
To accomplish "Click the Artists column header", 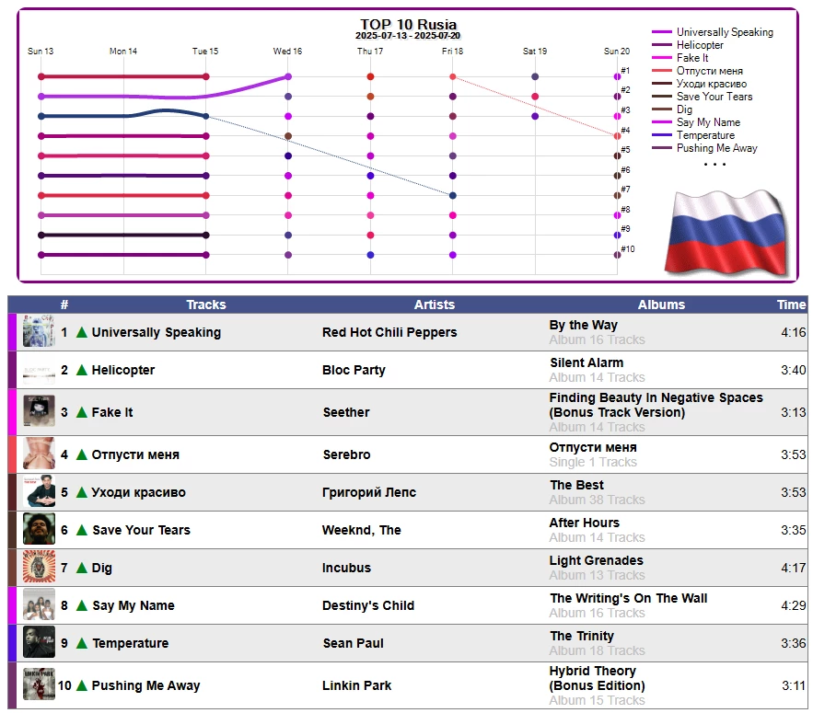I will tap(434, 305).
